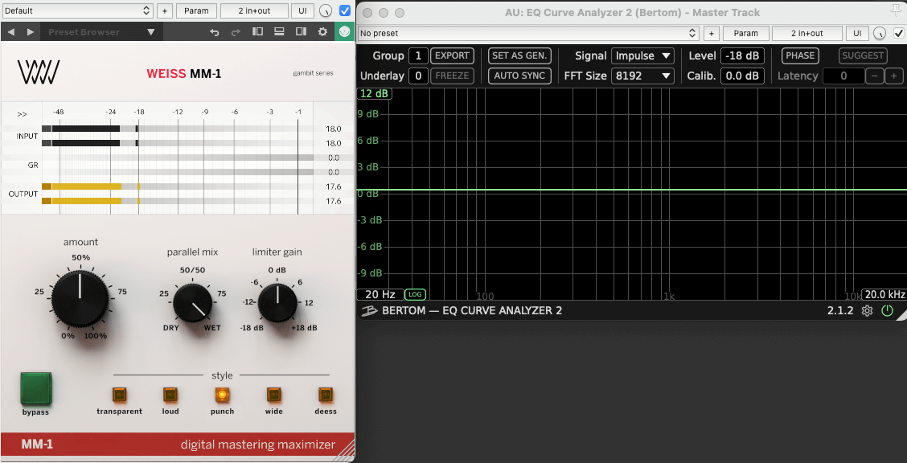This screenshot has width=907, height=463.
Task: Click the AUTO SYNC button
Action: coord(519,76)
